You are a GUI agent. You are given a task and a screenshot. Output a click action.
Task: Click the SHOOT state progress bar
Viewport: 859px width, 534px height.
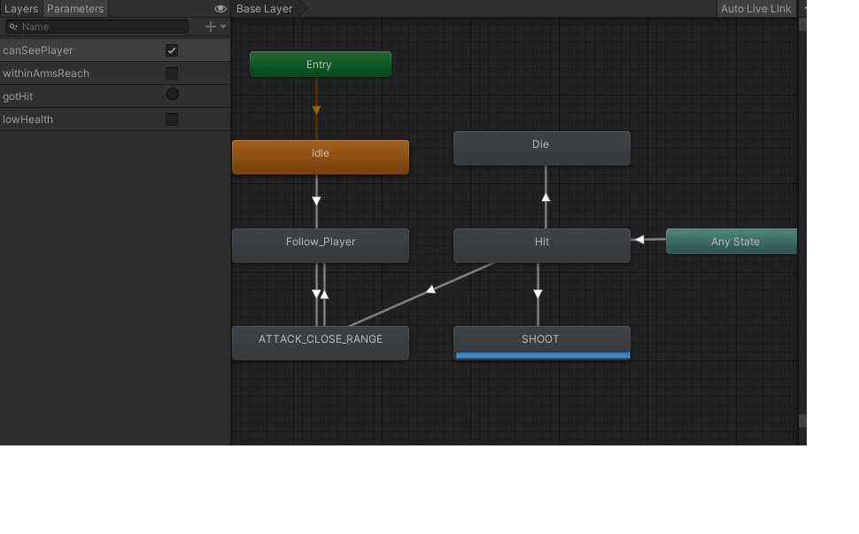coord(542,355)
